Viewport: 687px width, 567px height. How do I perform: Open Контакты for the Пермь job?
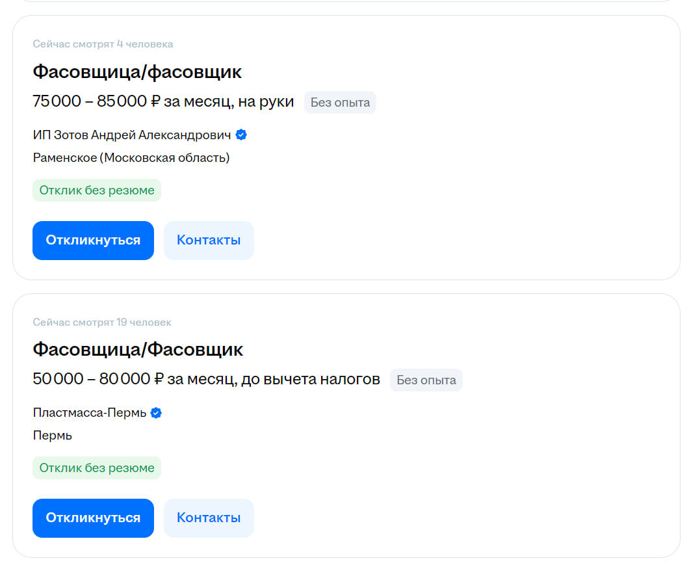point(209,518)
